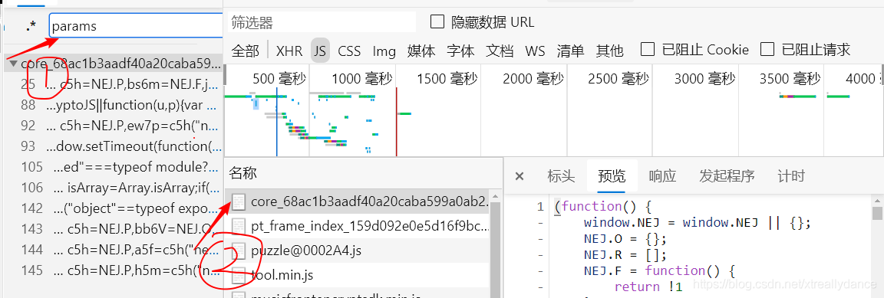Click file icon of tool.min.js

click(239, 276)
